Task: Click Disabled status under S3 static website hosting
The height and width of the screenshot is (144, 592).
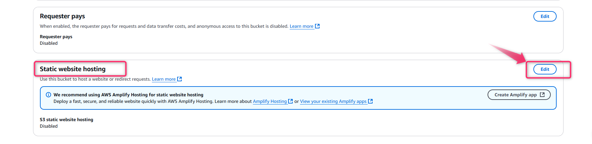Action: [x=49, y=126]
